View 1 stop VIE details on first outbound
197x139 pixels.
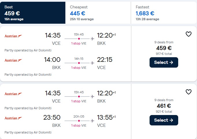click(x=79, y=43)
